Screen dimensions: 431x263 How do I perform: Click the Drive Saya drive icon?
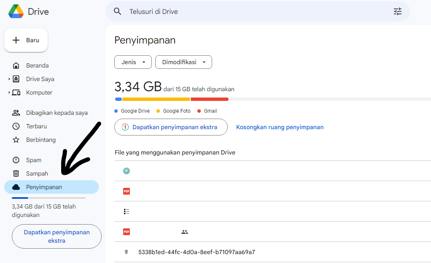16,79
